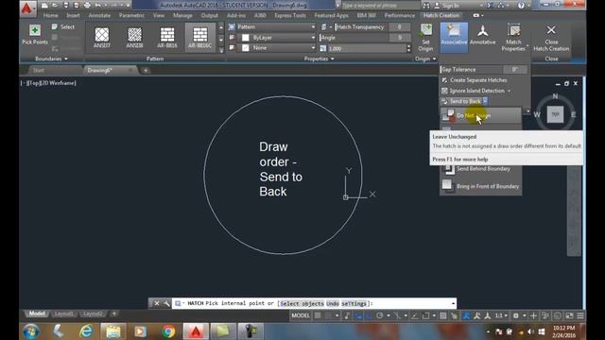
Task: Open the Send to Back dropdown arrow
Action: click(485, 101)
